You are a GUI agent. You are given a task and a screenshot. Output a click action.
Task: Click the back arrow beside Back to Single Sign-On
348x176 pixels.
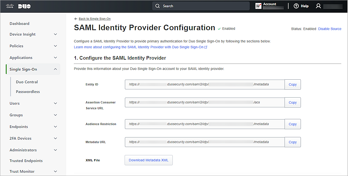point(76,19)
